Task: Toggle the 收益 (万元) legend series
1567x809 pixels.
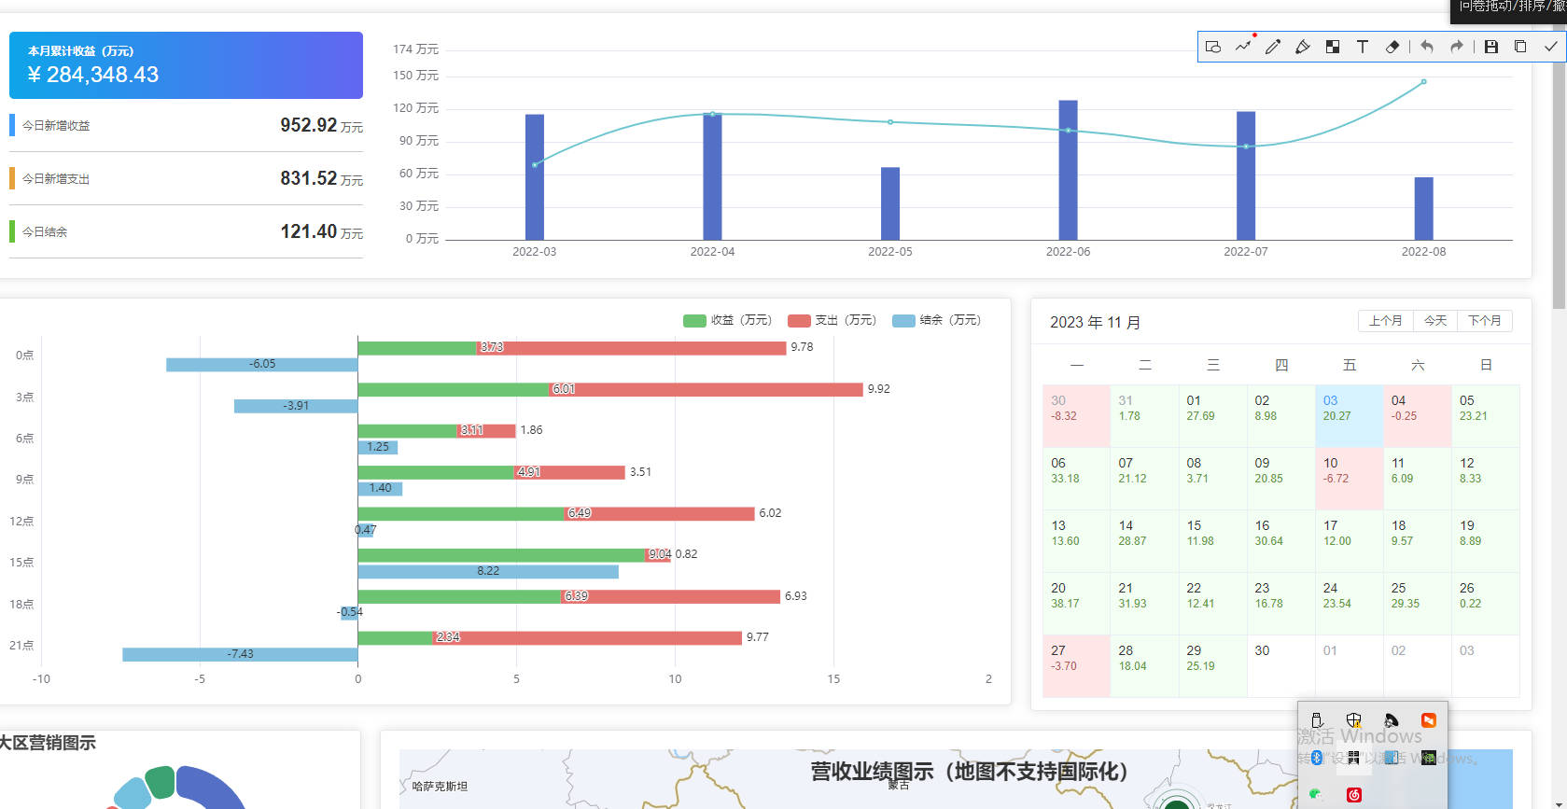Action: pos(727,320)
